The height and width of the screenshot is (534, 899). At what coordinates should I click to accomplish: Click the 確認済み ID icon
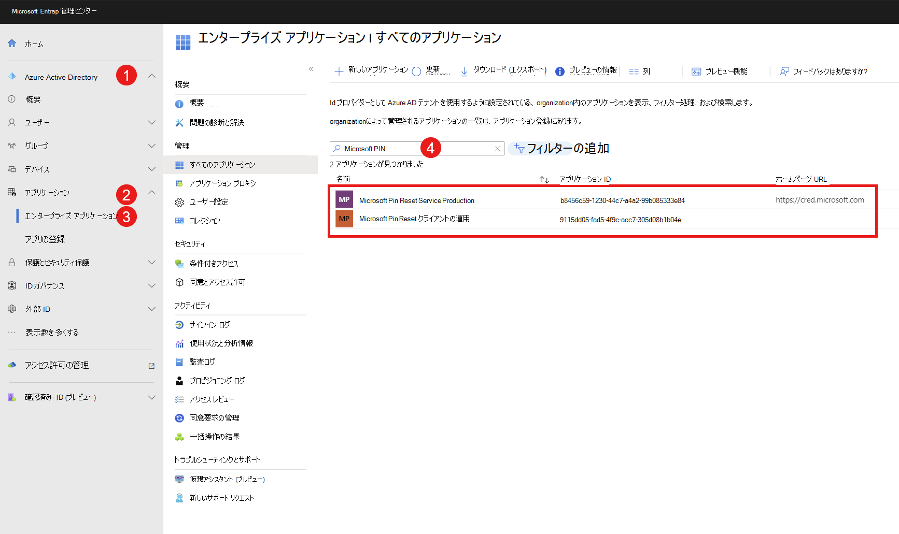tap(12, 397)
